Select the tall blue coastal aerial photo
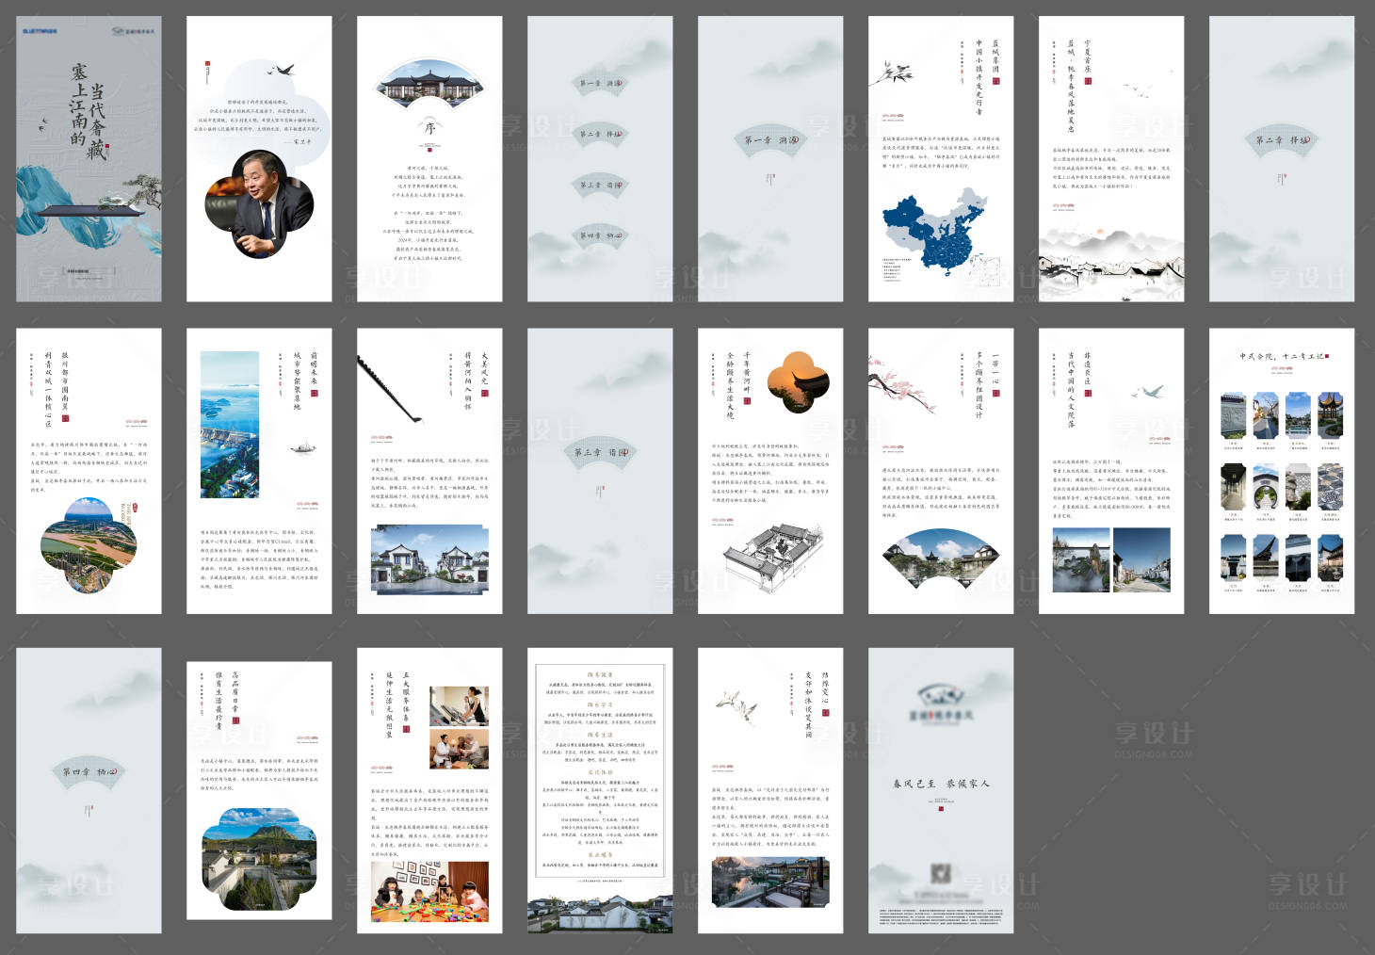This screenshot has height=955, width=1375. pyautogui.click(x=230, y=425)
